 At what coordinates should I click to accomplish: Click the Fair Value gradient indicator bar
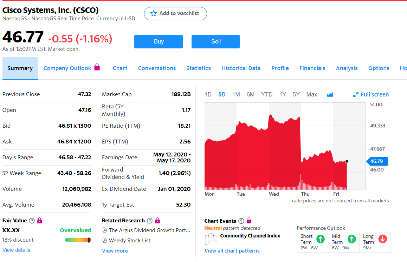click(78, 240)
